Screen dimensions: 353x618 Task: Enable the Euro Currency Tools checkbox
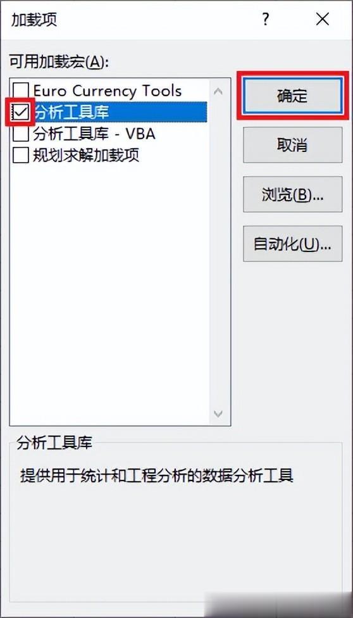tap(21, 91)
